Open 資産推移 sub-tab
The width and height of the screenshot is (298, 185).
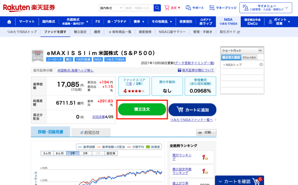tap(145, 32)
